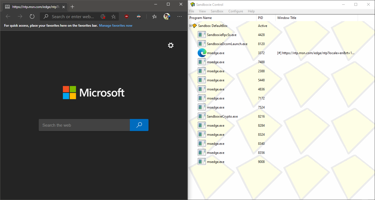Go forward in Edge
The height and width of the screenshot is (200, 375).
click(x=20, y=16)
